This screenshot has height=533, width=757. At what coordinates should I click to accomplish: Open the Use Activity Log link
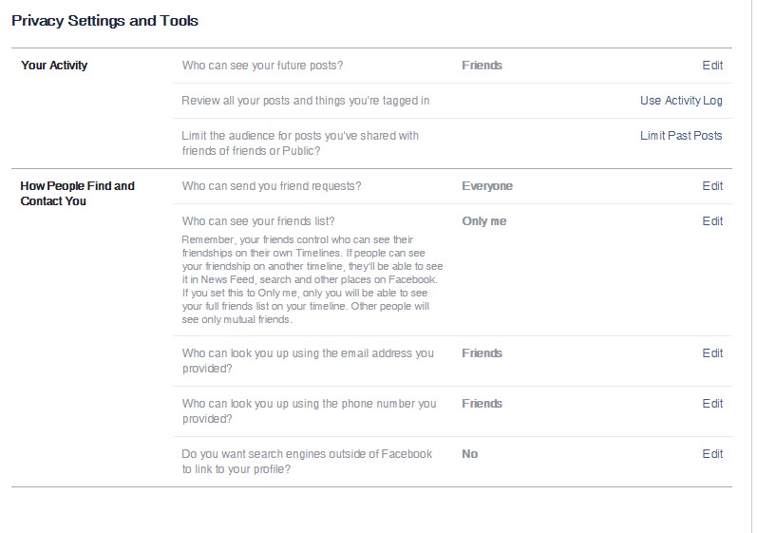pyautogui.click(x=681, y=101)
